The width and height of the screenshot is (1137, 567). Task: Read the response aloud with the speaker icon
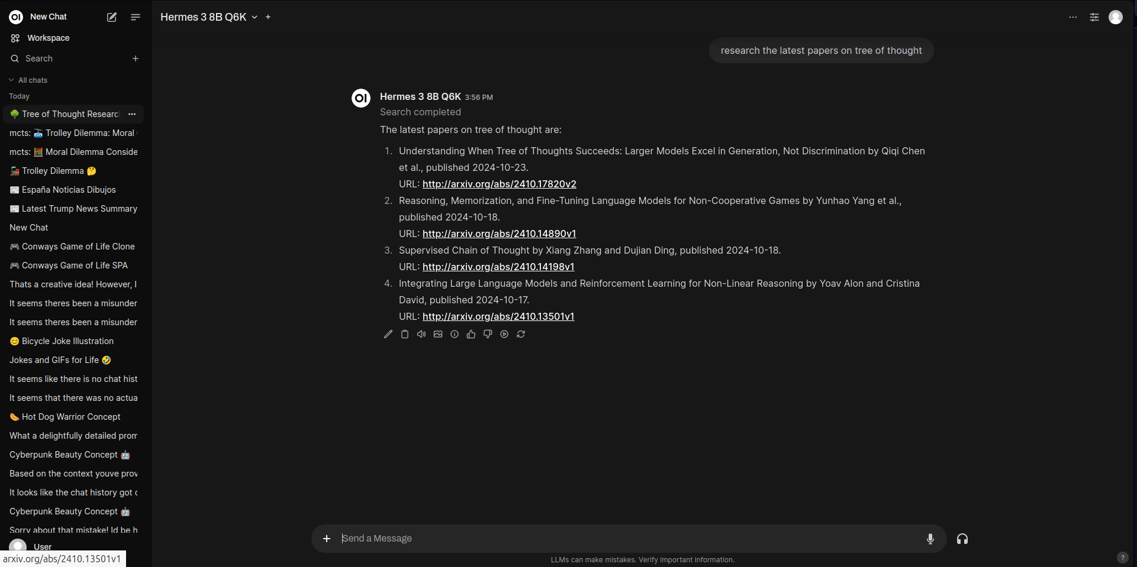(421, 334)
